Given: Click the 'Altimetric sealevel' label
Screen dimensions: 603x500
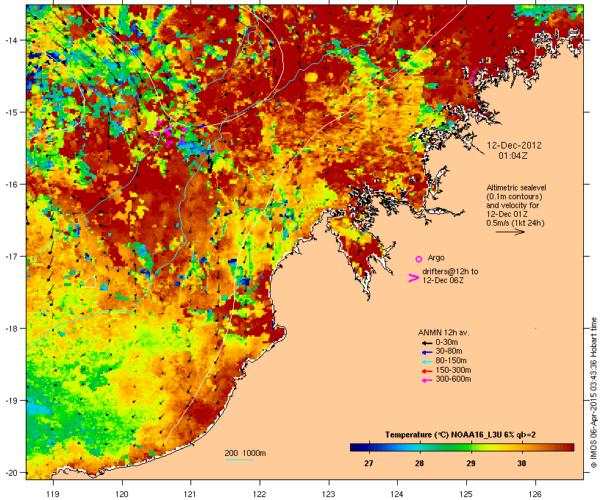Looking at the screenshot, I should tap(516, 187).
